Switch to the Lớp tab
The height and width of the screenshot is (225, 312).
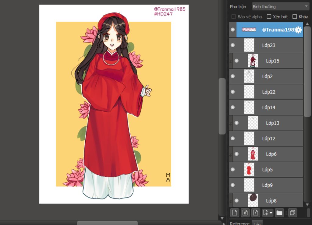[x=257, y=223]
